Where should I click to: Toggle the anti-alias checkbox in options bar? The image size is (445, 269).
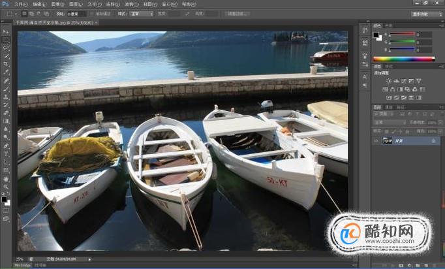[91, 14]
